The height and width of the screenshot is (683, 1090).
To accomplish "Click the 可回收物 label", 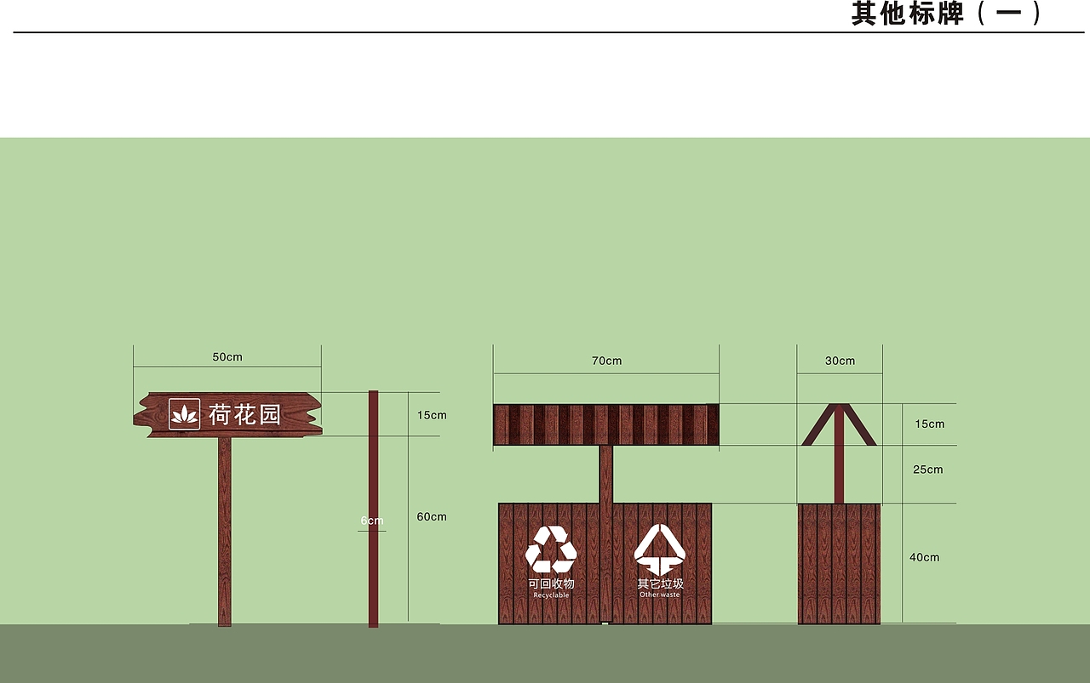I will (x=551, y=583).
